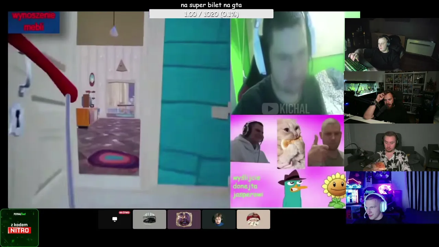The height and width of the screenshot is (247, 439).
Task: Select the webcam with aquarium and shelves
Action: 392,97
